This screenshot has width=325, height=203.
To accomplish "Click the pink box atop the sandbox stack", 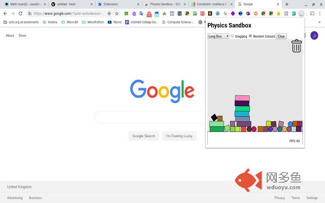I will click(242, 98).
